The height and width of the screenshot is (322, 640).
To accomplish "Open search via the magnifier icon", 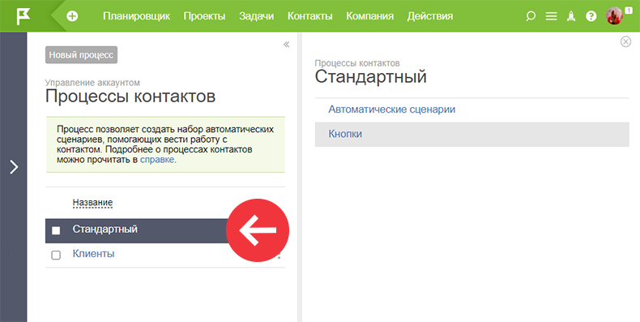I will click(x=530, y=16).
